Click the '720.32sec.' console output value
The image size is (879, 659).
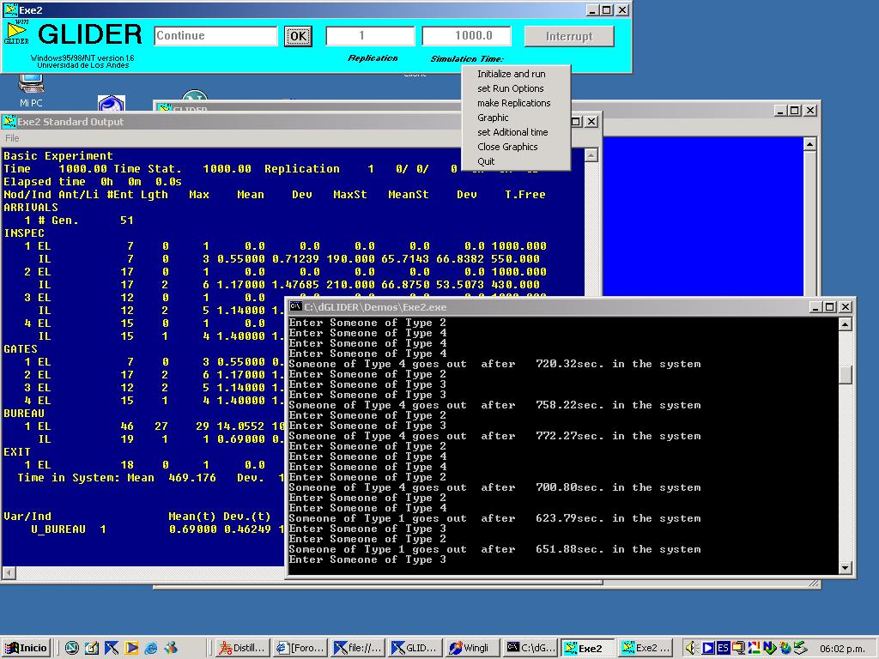(570, 364)
